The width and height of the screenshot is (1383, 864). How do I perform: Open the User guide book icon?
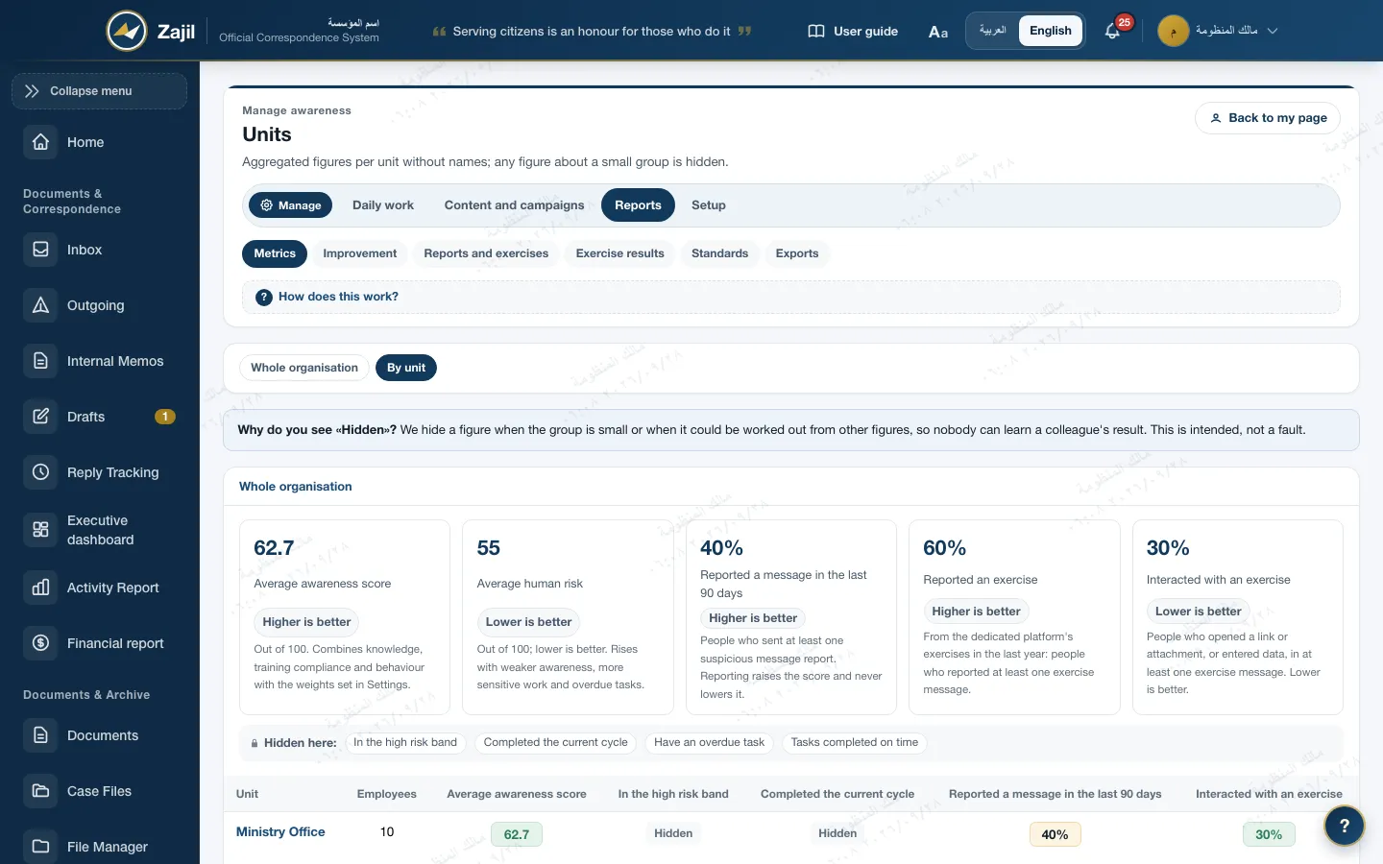[x=816, y=31]
